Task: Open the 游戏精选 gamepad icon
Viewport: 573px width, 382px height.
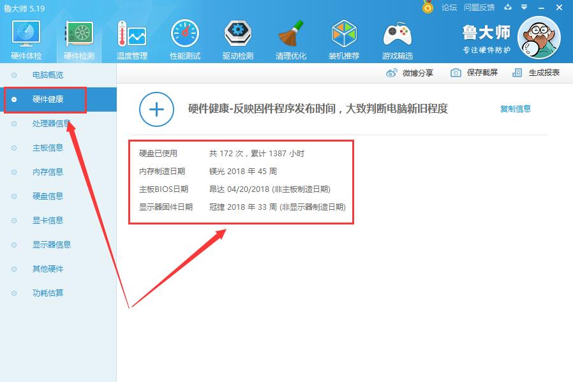Action: point(398,34)
